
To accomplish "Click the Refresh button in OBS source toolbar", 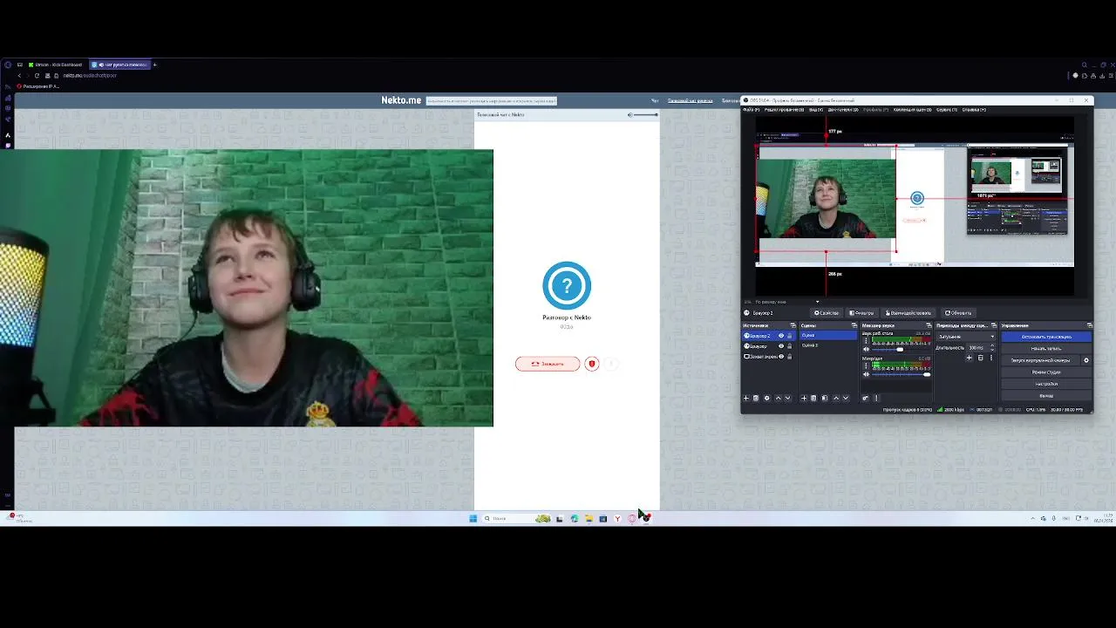I will pyautogui.click(x=958, y=312).
